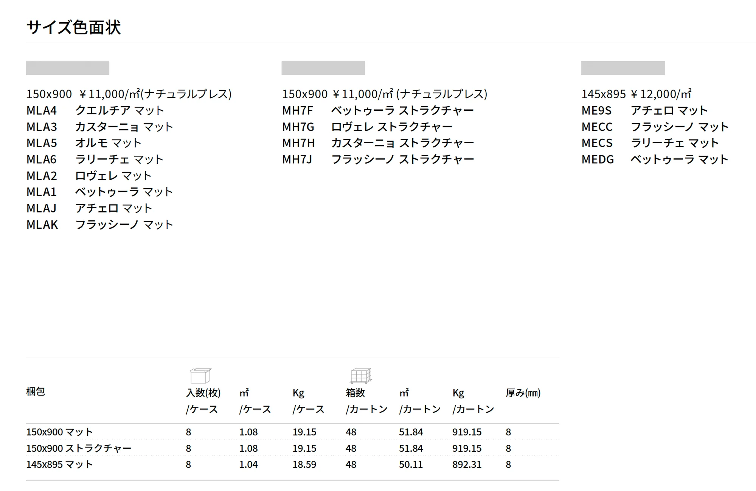Click the gray placeholder above the ME9S list
The height and width of the screenshot is (491, 756).
pos(623,68)
